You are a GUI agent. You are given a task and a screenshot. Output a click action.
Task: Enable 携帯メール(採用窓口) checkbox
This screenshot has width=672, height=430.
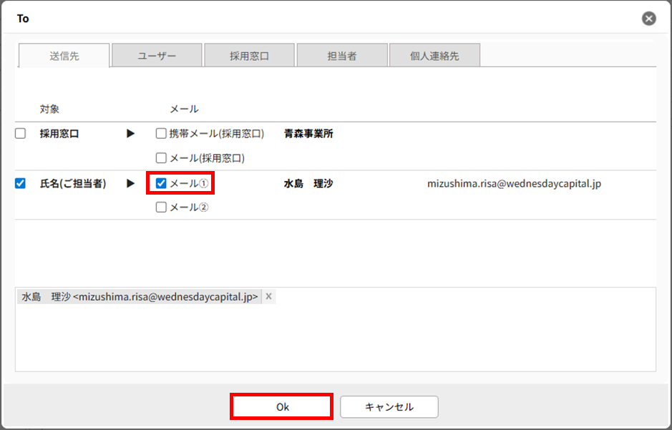pyautogui.click(x=161, y=133)
